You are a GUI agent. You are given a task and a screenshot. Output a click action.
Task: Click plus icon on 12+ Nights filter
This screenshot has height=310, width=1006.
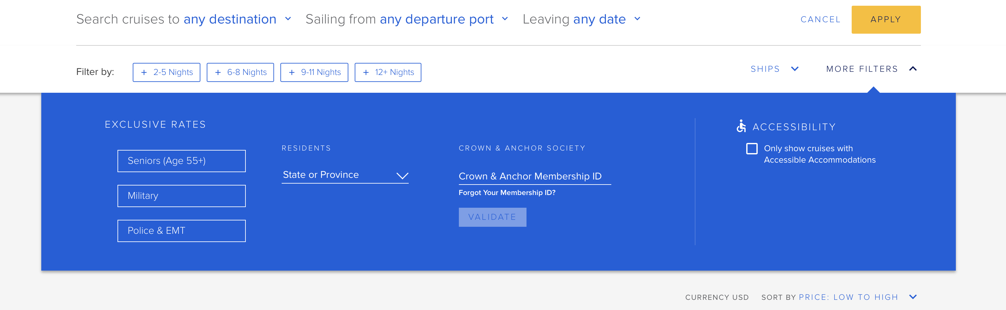click(366, 72)
